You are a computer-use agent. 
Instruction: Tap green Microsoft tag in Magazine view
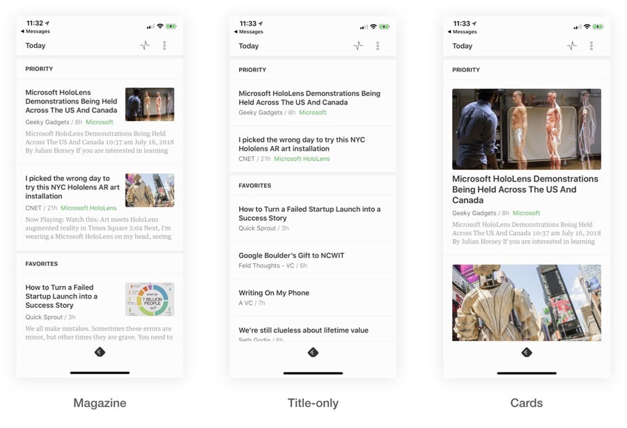click(99, 122)
